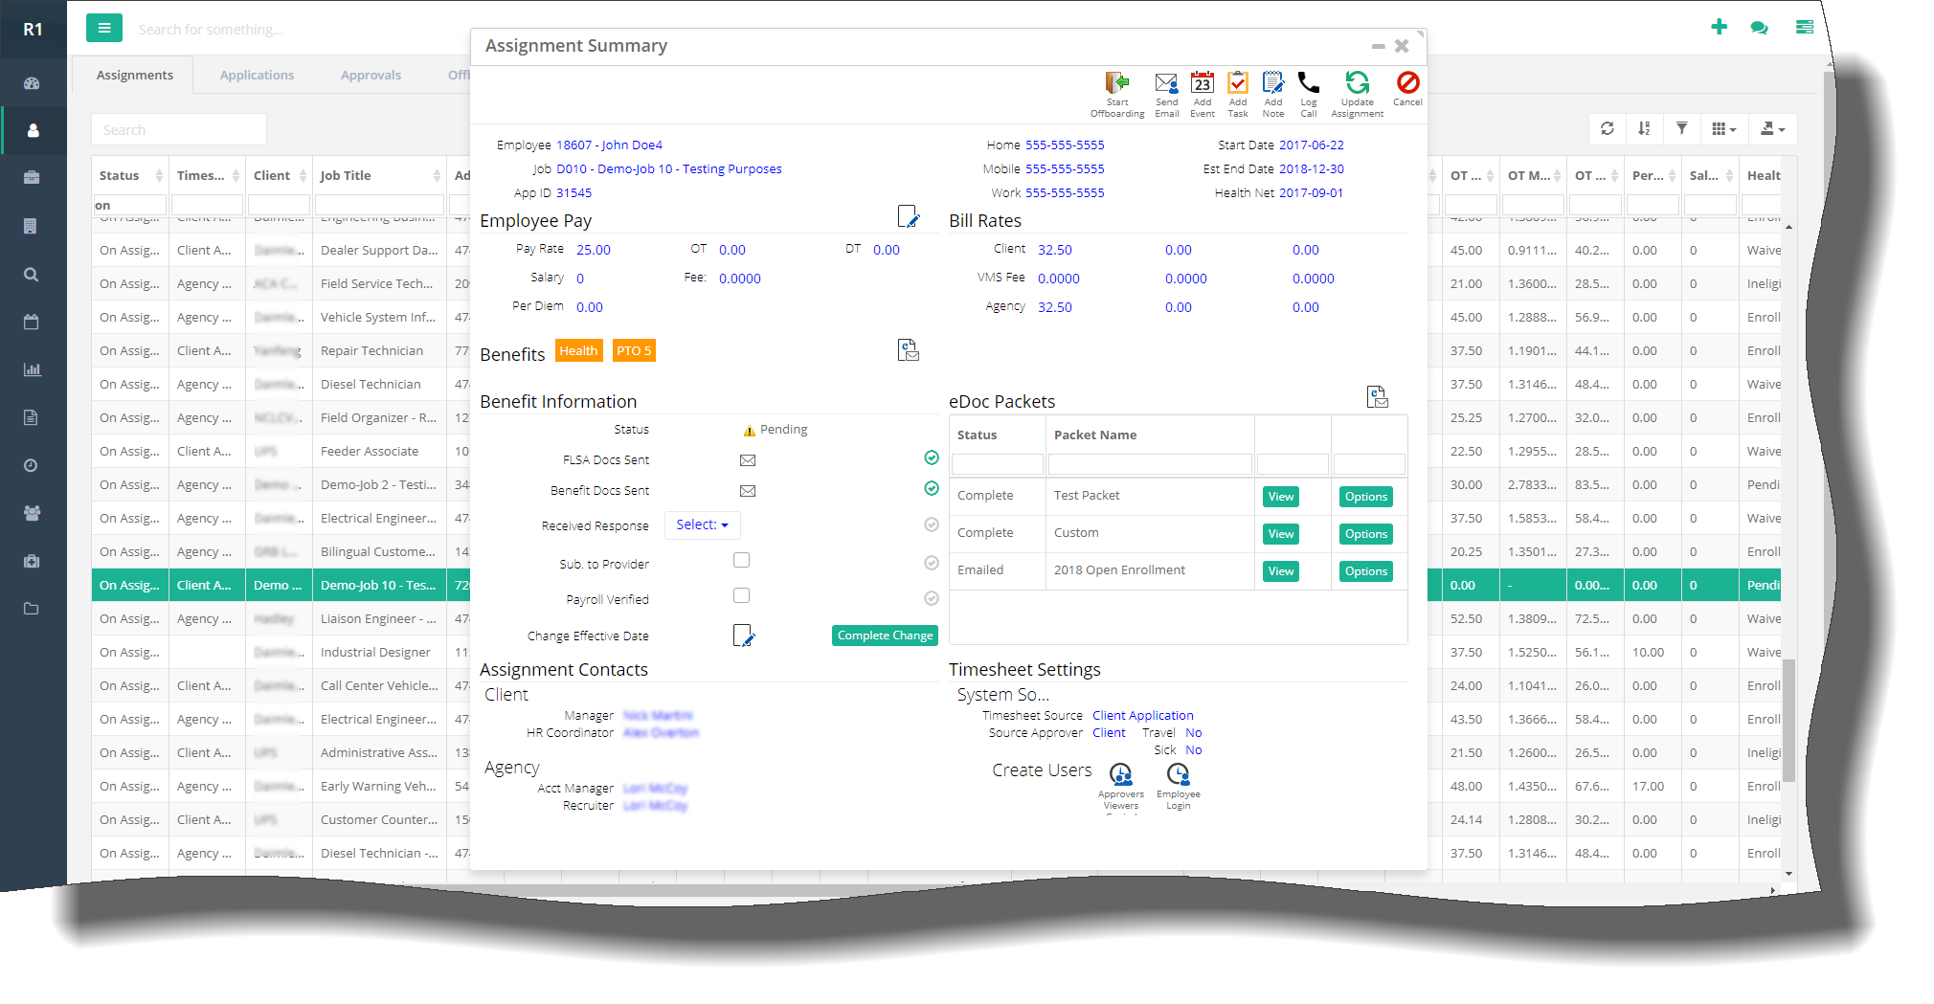Screen dimensions: 1934x1004
Task: Open dashboard icon in sidebar
Action: point(32,83)
